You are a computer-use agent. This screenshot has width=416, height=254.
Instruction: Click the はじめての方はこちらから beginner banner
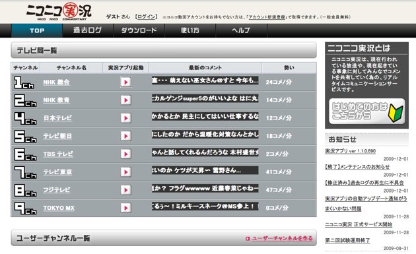[367, 111]
